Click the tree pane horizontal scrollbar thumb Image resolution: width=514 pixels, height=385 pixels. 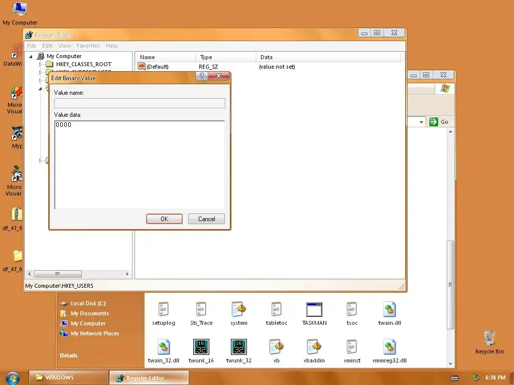58,274
